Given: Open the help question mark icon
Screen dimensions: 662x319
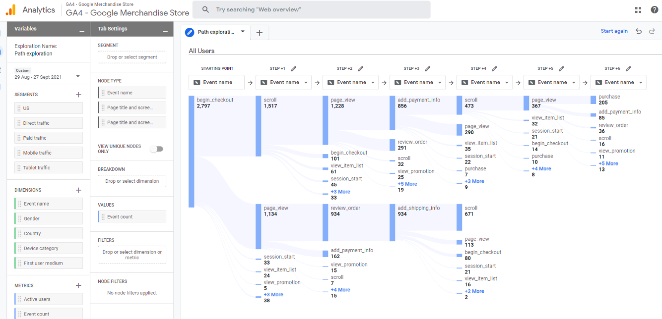Looking at the screenshot, I should [x=654, y=10].
